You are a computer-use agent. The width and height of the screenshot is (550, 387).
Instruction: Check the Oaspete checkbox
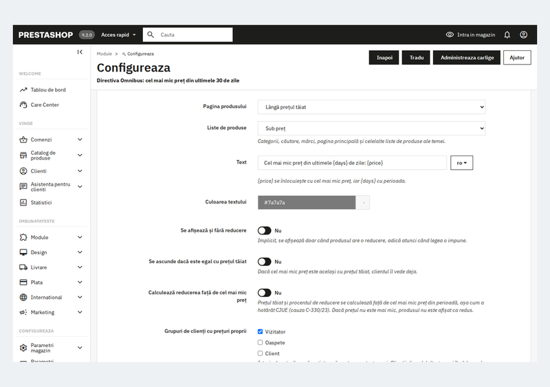tap(261, 342)
